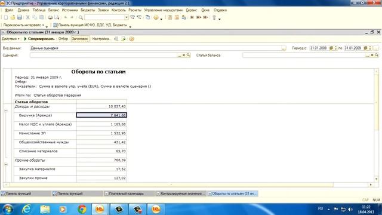Open the Вид данных selection ellipsis button
The width and height of the screenshot is (382, 215).
pyautogui.click(x=284, y=48)
